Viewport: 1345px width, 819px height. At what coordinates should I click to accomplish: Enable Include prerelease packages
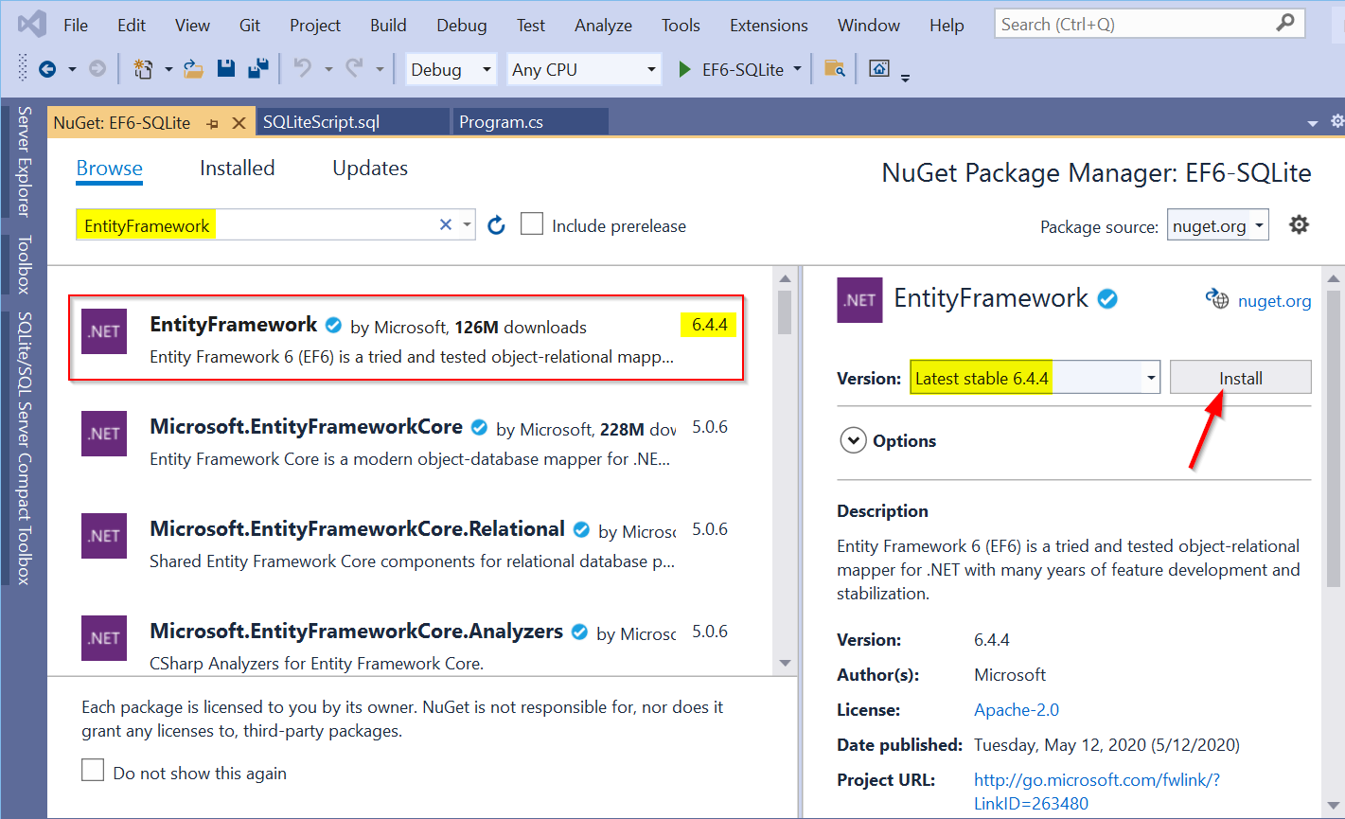point(532,223)
